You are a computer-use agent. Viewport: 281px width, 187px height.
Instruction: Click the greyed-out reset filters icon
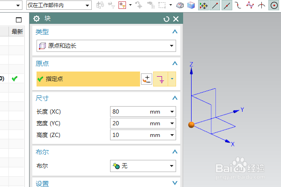point(111,5)
